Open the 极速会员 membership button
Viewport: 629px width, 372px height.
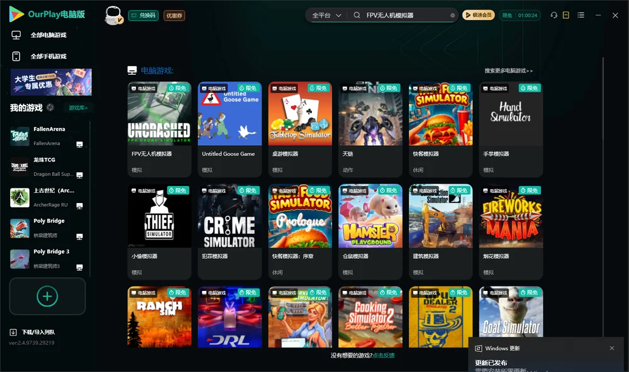478,15
